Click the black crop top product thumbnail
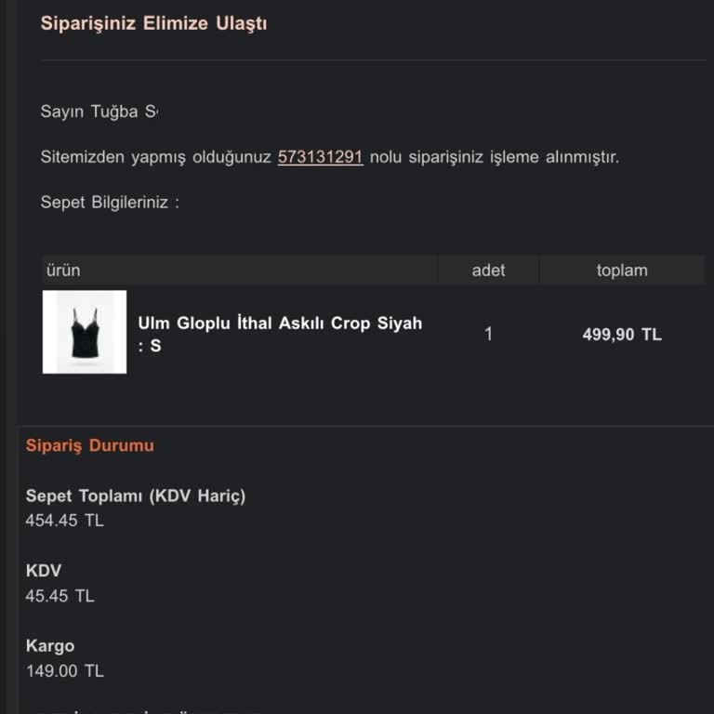Viewport: 714px width, 714px height. coord(85,332)
